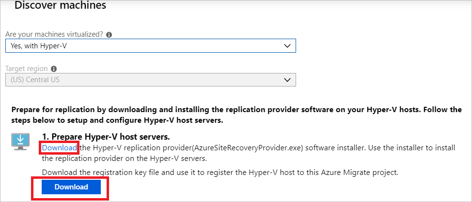Open the "Yes, with Hyper-V" dropdown

150,46
